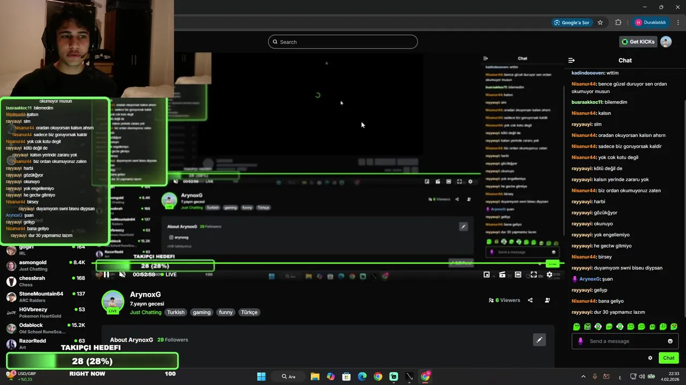The height and width of the screenshot is (385, 686).
Task: Click busraakkoc11 username in chat
Action: (x=587, y=102)
